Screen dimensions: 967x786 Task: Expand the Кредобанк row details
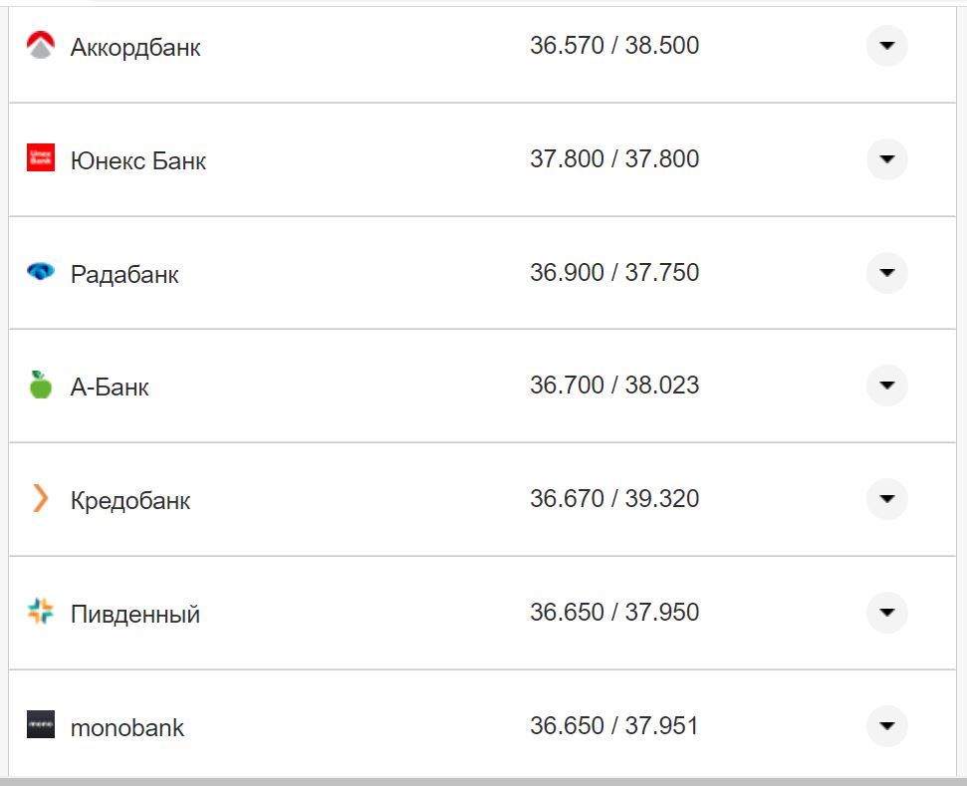885,499
